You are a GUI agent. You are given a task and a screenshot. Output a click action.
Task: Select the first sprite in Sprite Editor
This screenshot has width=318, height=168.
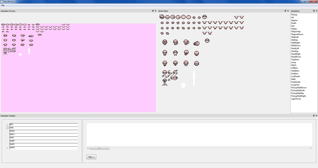click(x=162, y=17)
